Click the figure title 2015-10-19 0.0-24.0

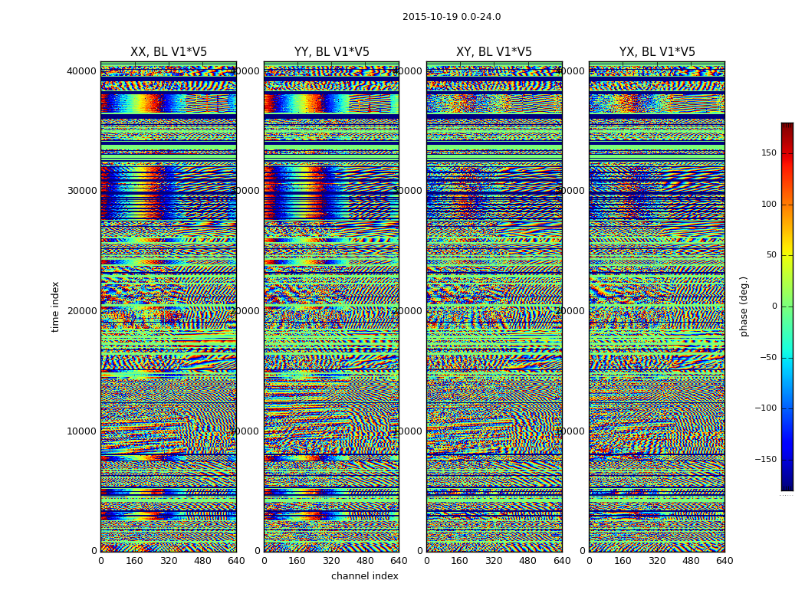(452, 17)
